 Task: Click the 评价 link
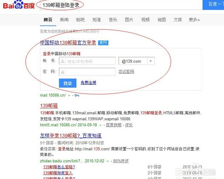coord(129,125)
